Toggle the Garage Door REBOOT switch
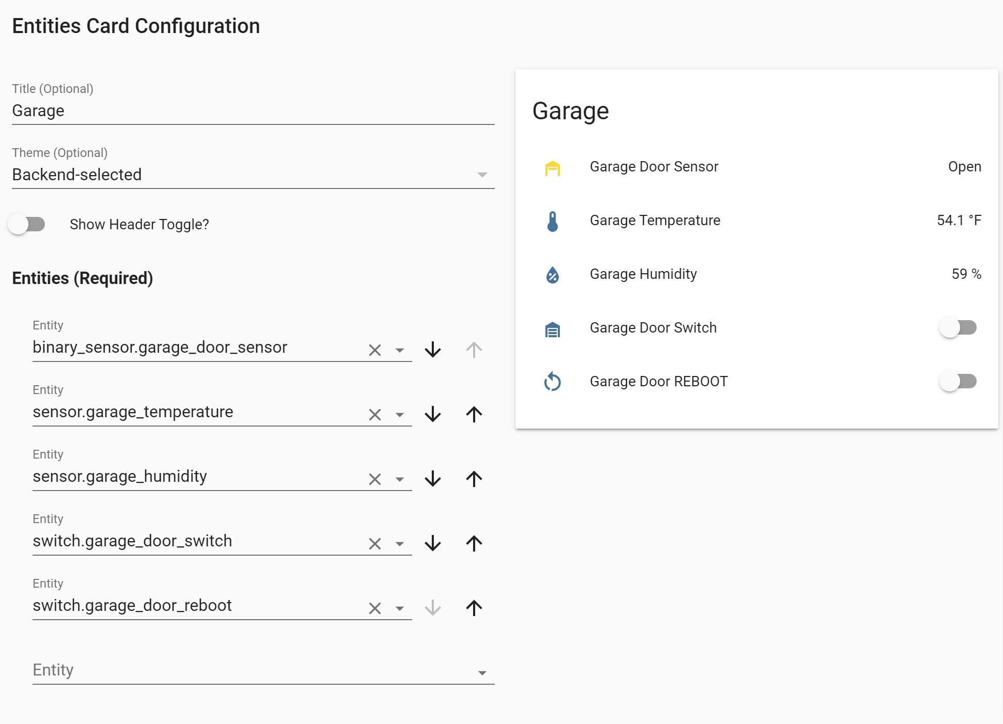This screenshot has width=1003, height=724. click(958, 381)
